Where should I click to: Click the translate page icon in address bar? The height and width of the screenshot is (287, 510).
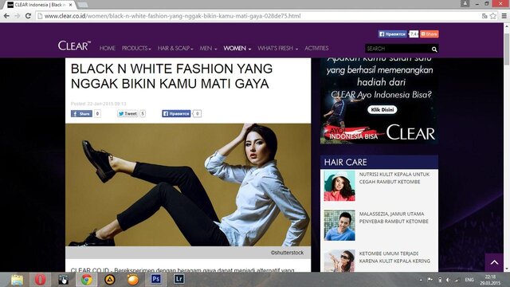point(484,16)
